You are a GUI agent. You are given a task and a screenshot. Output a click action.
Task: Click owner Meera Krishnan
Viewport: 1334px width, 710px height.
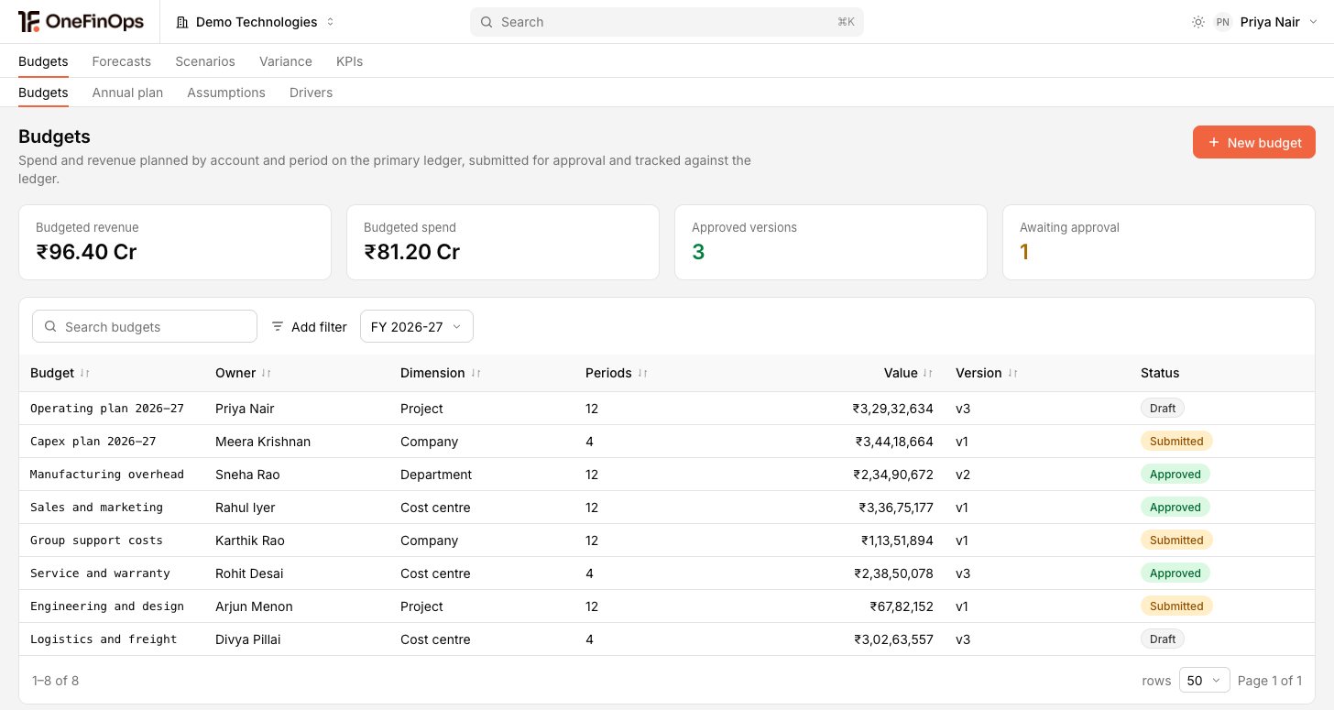[263, 442]
